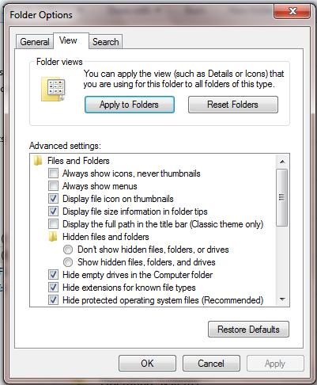Click Restore Defaults button
The image size is (317, 385).
[248, 330]
